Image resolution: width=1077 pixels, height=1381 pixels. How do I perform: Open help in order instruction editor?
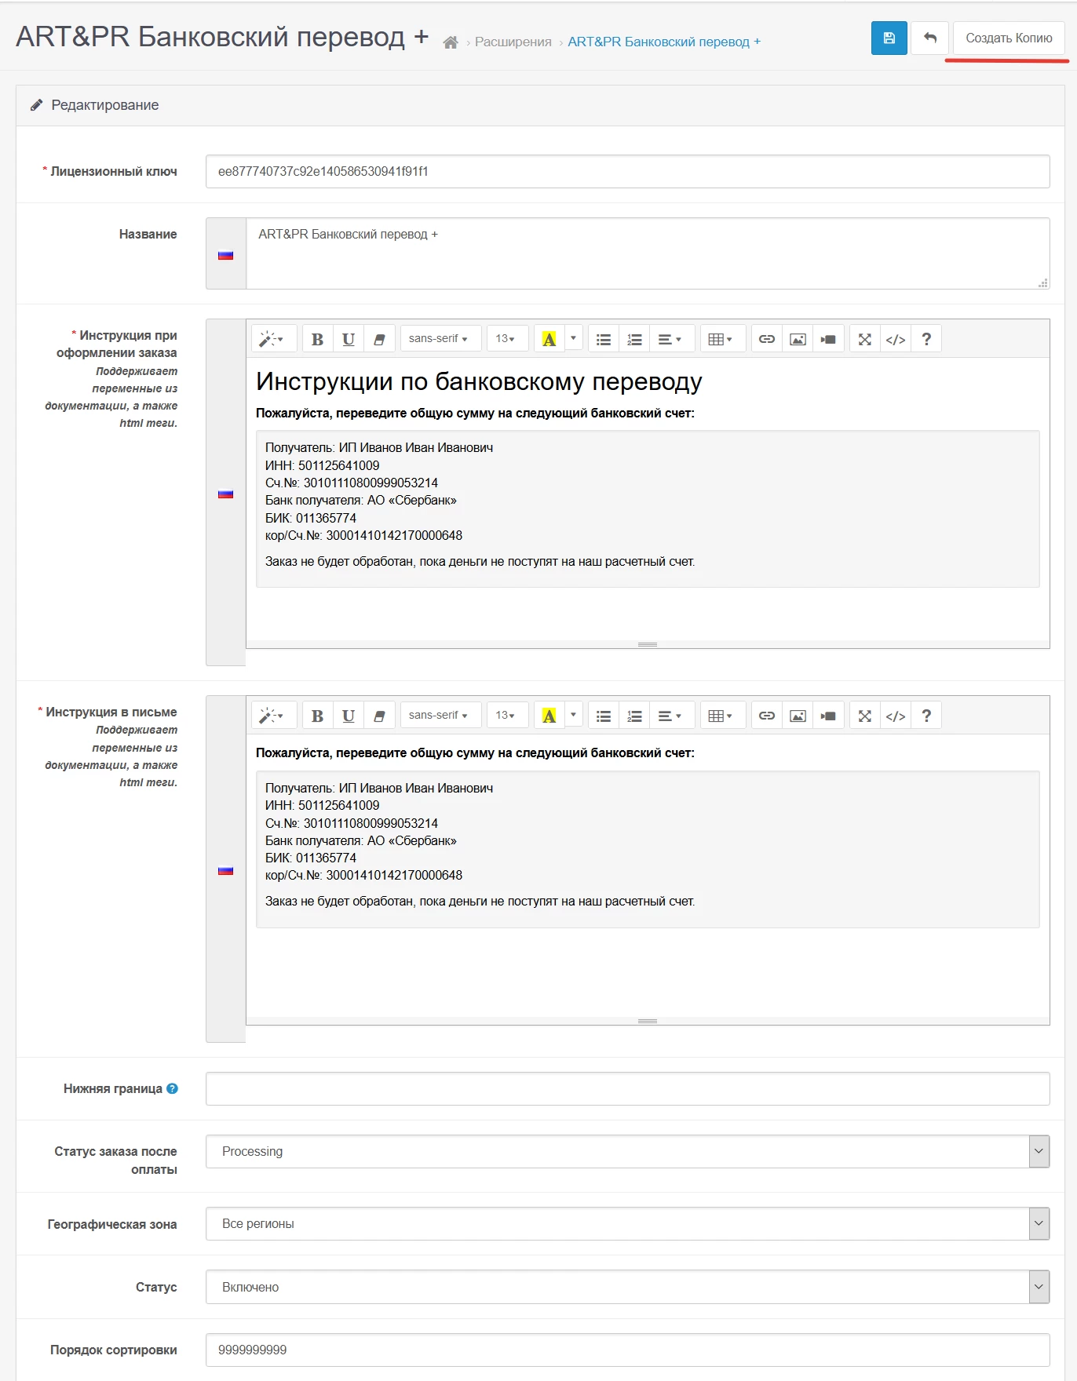926,339
